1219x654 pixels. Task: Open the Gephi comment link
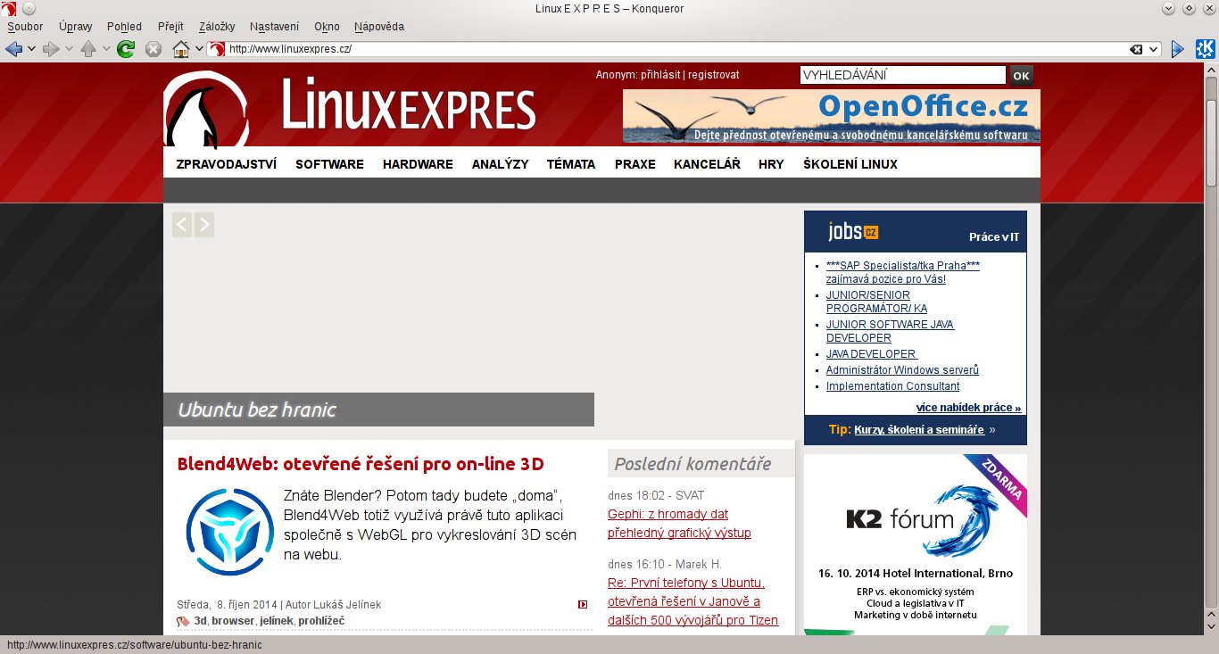tap(679, 524)
